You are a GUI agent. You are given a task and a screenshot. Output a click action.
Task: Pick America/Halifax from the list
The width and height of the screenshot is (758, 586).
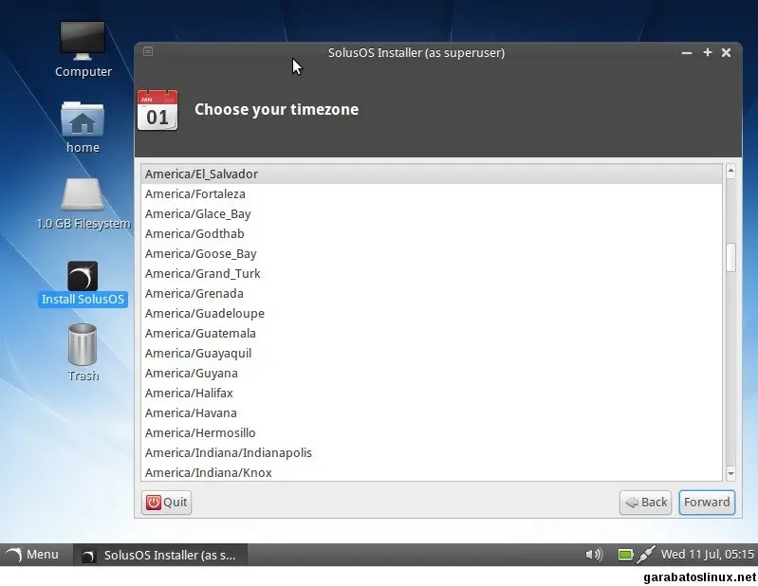432,393
